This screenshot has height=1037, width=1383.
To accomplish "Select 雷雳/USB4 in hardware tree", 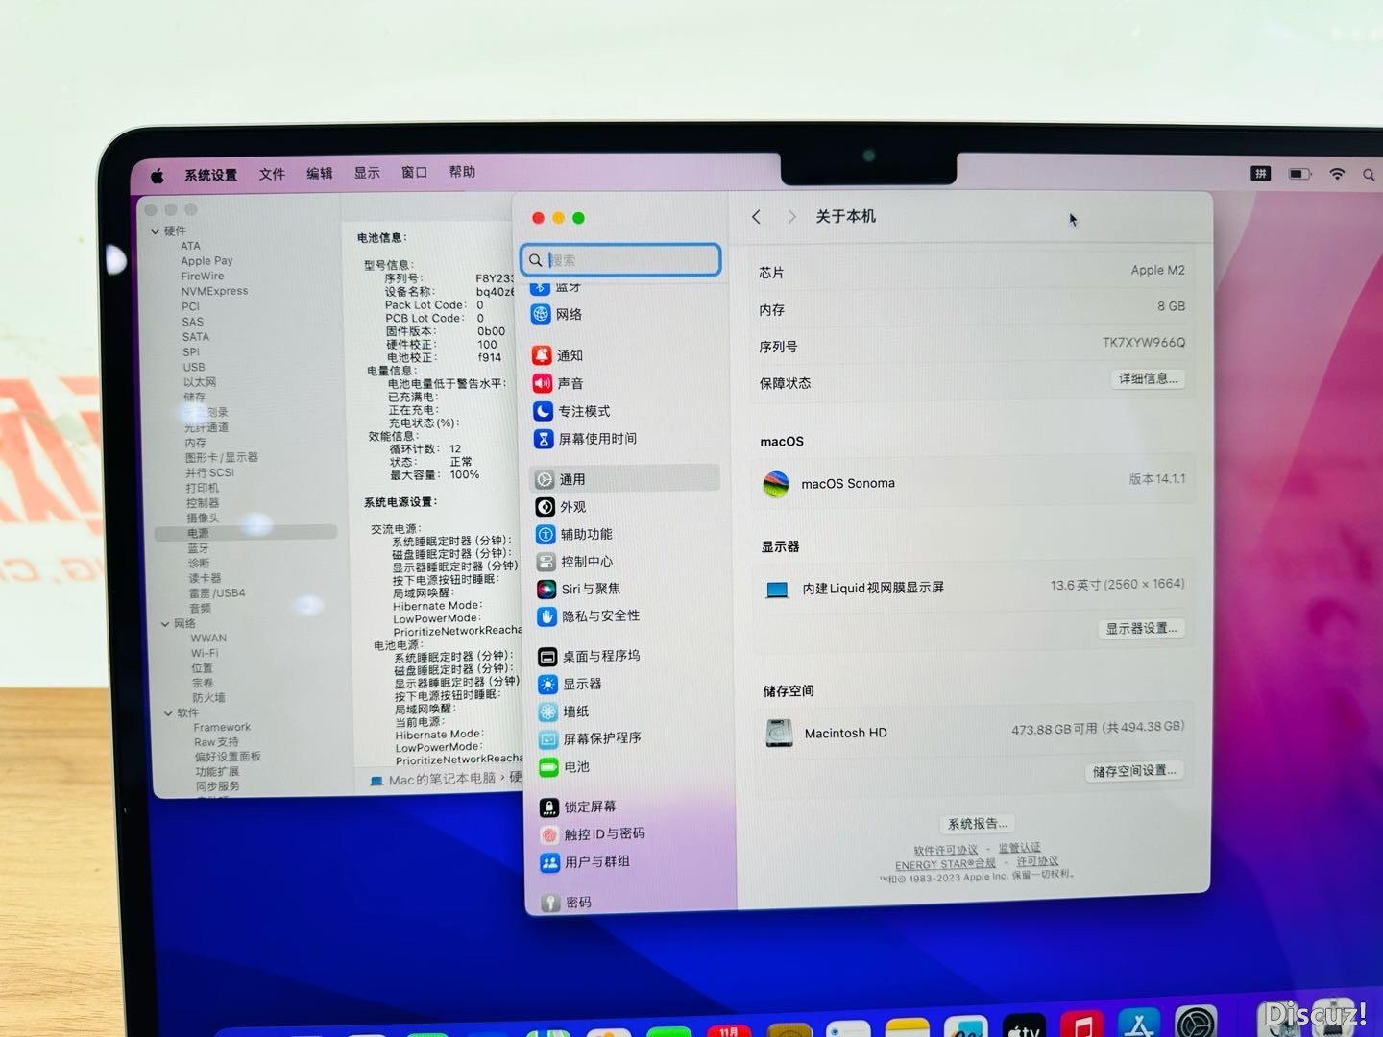I will coord(217,593).
